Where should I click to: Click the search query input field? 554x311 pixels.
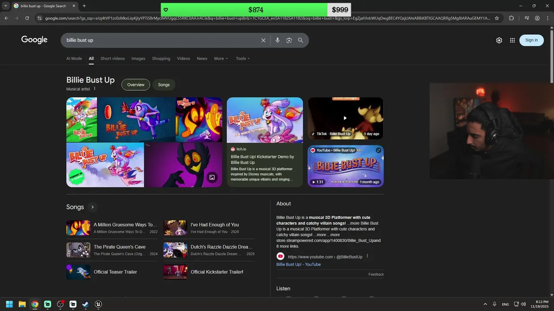(x=160, y=40)
